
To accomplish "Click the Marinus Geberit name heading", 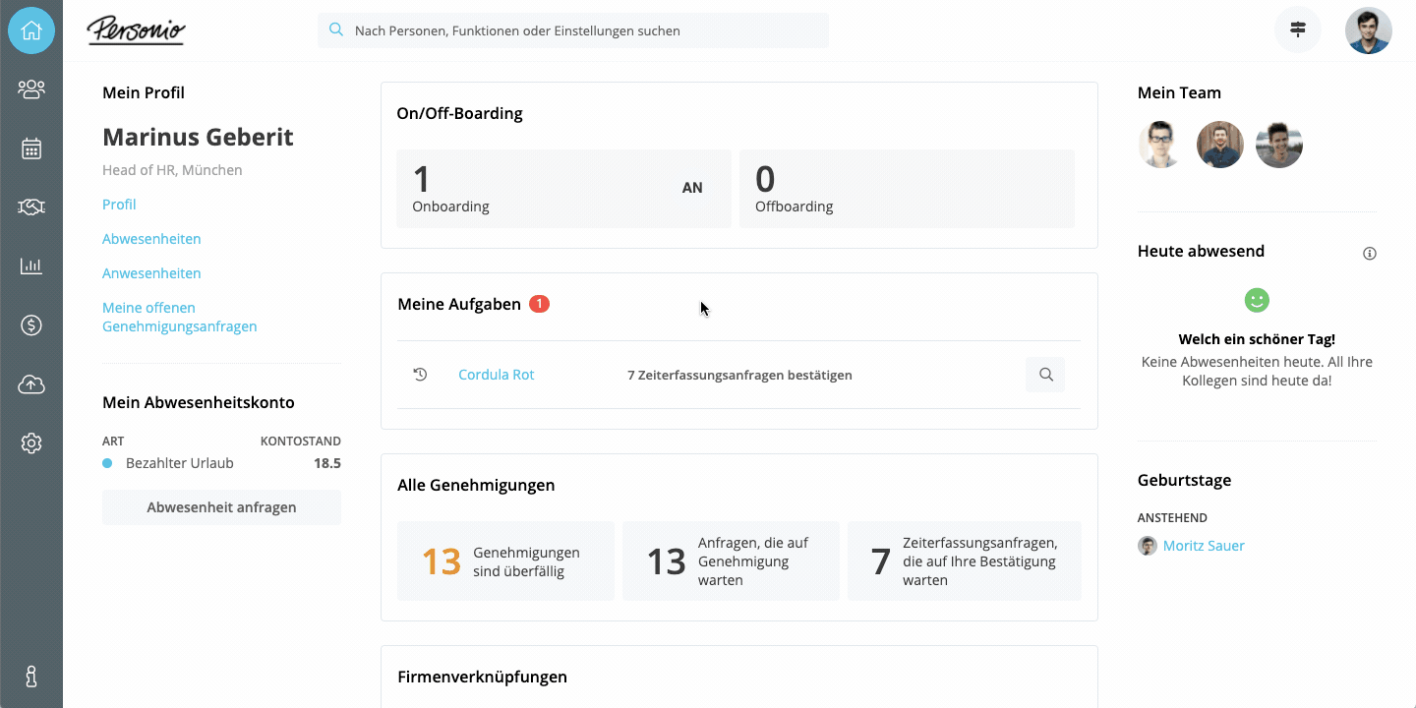I will (x=198, y=137).
